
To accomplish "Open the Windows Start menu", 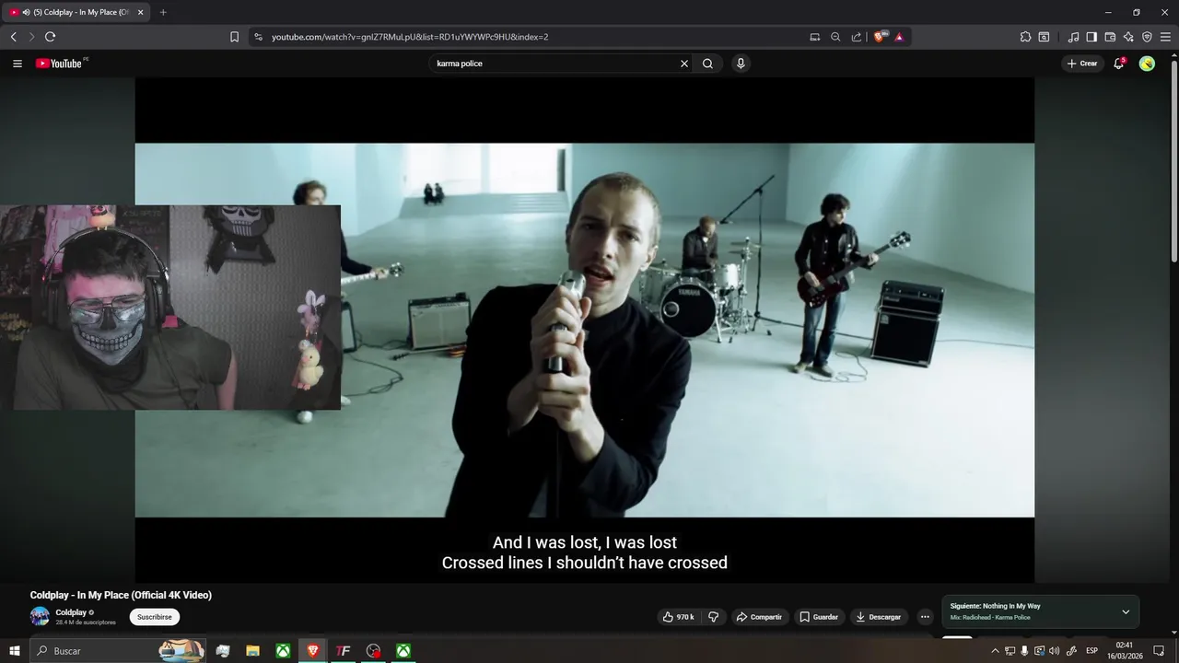I will pyautogui.click(x=15, y=651).
